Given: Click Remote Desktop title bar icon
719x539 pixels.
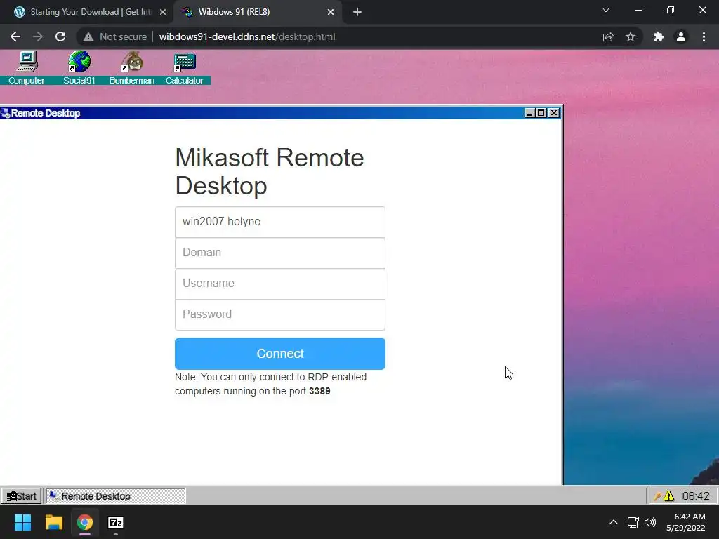Looking at the screenshot, I should click(6, 113).
